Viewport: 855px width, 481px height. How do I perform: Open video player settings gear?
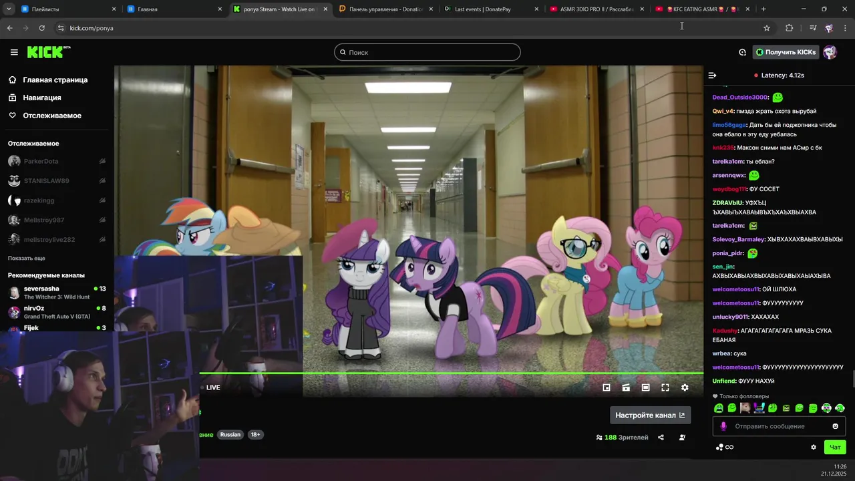(x=685, y=387)
